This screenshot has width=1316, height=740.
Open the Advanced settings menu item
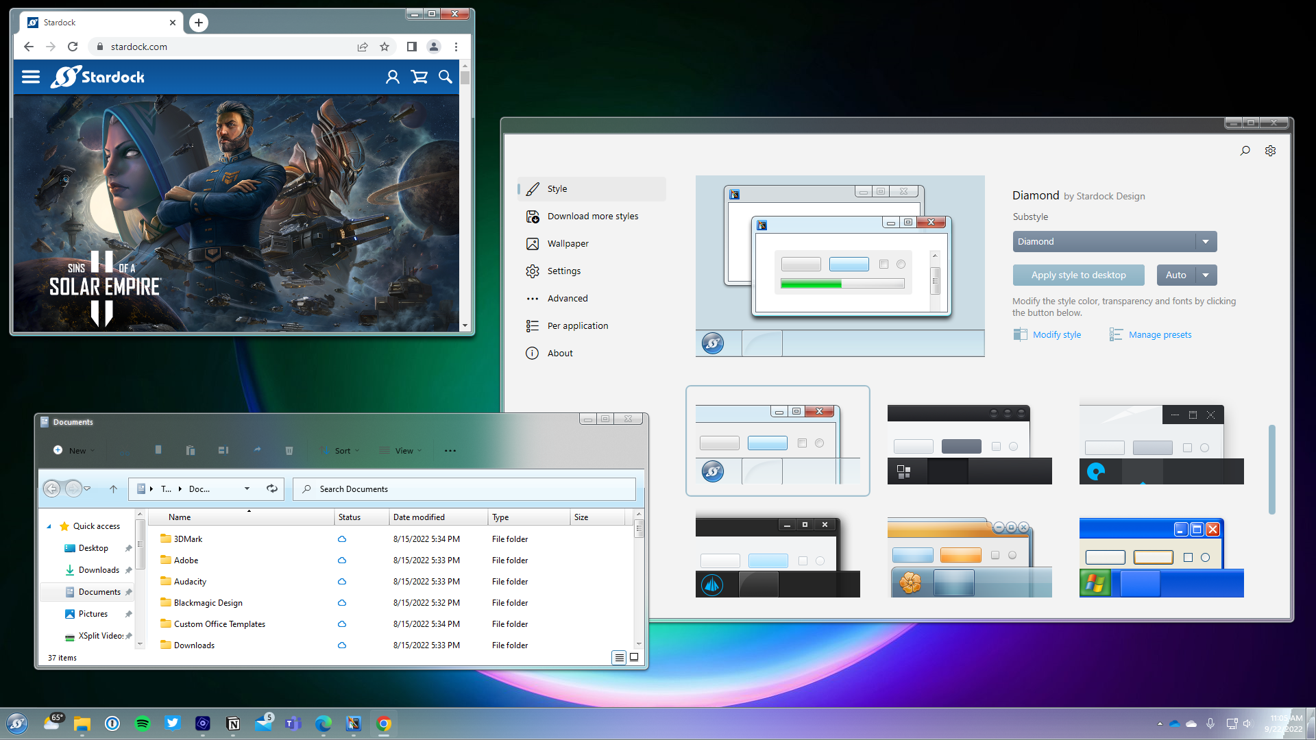click(x=568, y=298)
